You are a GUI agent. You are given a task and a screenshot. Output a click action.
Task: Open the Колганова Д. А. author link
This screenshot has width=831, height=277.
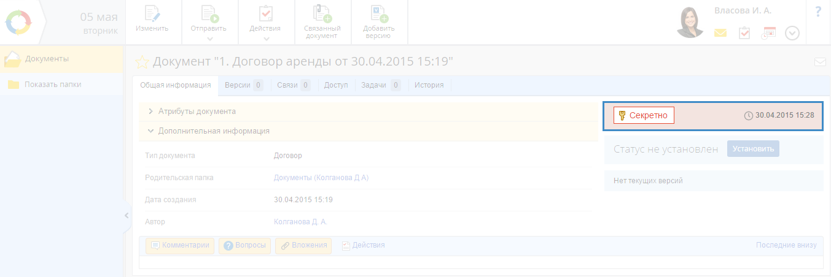click(300, 222)
